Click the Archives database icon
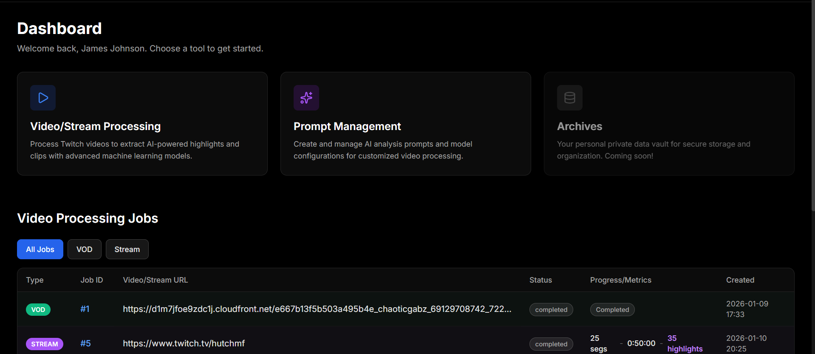The height and width of the screenshot is (354, 815). pos(570,98)
